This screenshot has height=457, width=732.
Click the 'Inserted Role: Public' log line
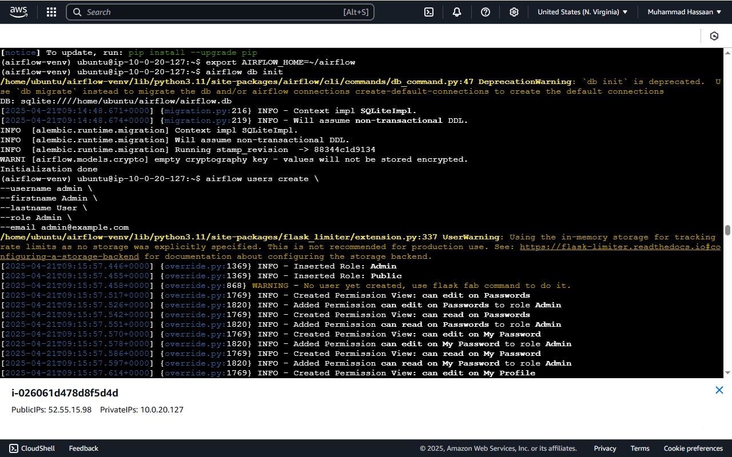point(201,276)
